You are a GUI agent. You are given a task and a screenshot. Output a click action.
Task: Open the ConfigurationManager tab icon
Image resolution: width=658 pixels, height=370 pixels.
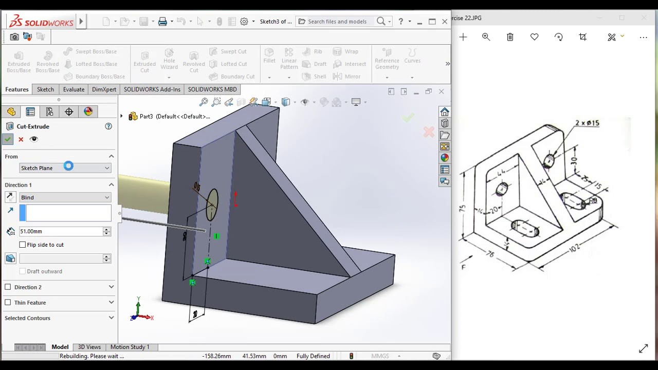(49, 112)
